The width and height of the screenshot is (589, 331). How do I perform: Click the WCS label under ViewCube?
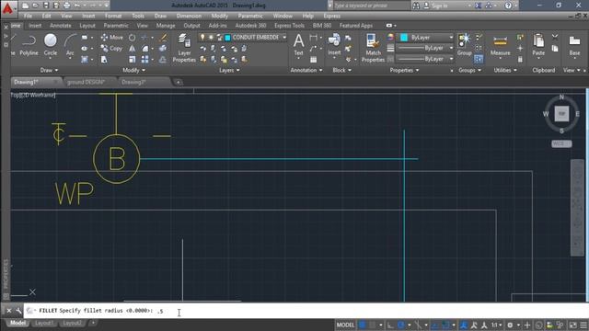(561, 143)
